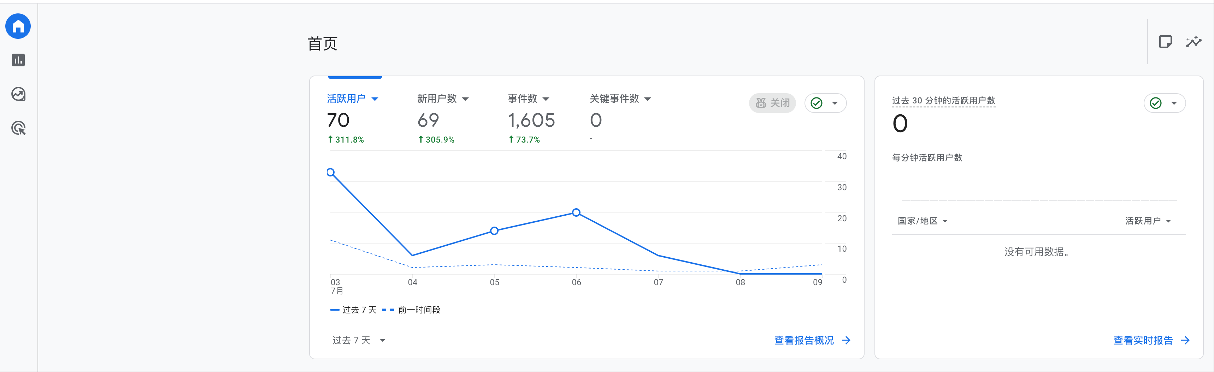The height and width of the screenshot is (372, 1214).
Task: Click chart data point on July 05
Action: click(x=494, y=231)
